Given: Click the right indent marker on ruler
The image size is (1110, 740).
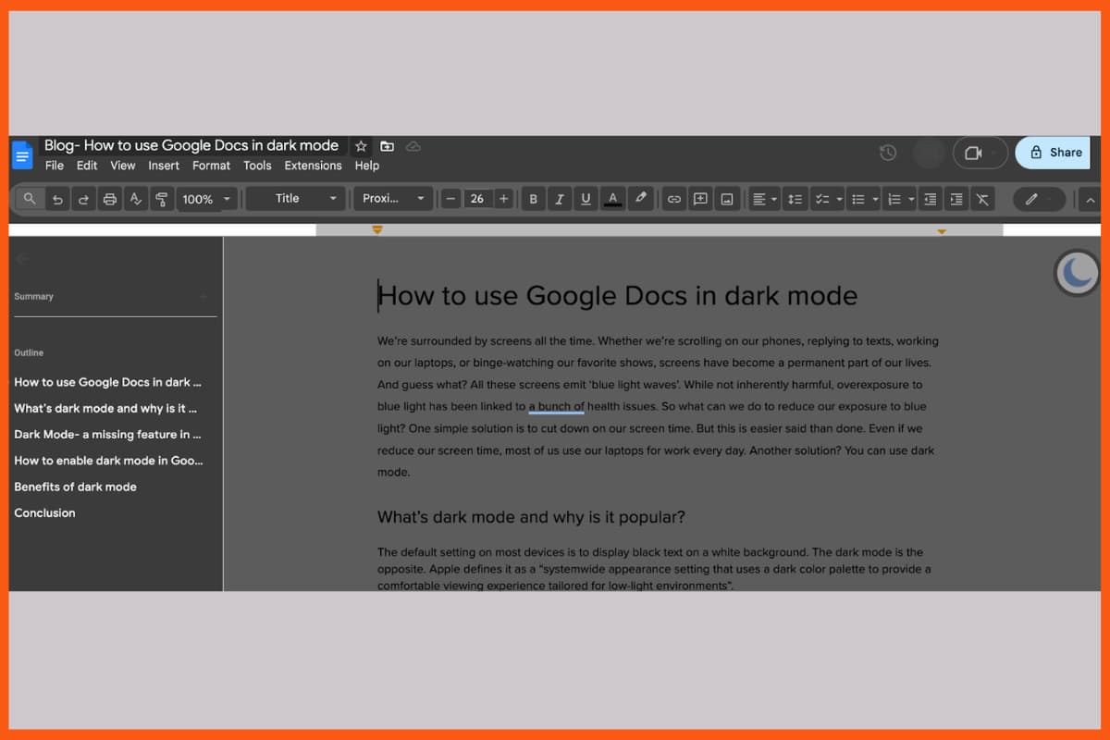Looking at the screenshot, I should pos(942,231).
